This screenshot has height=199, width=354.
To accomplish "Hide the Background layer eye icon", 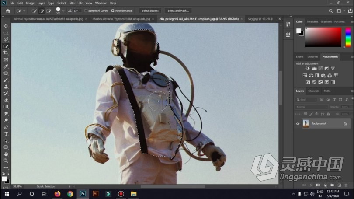I will coord(298,124).
